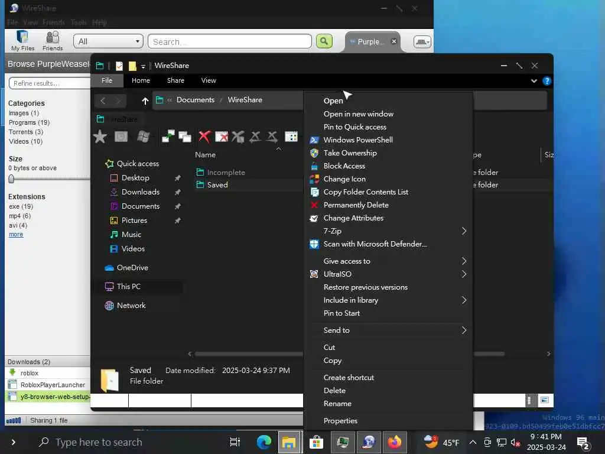
Task: Expand Include in library submenu
Action: coord(464,300)
